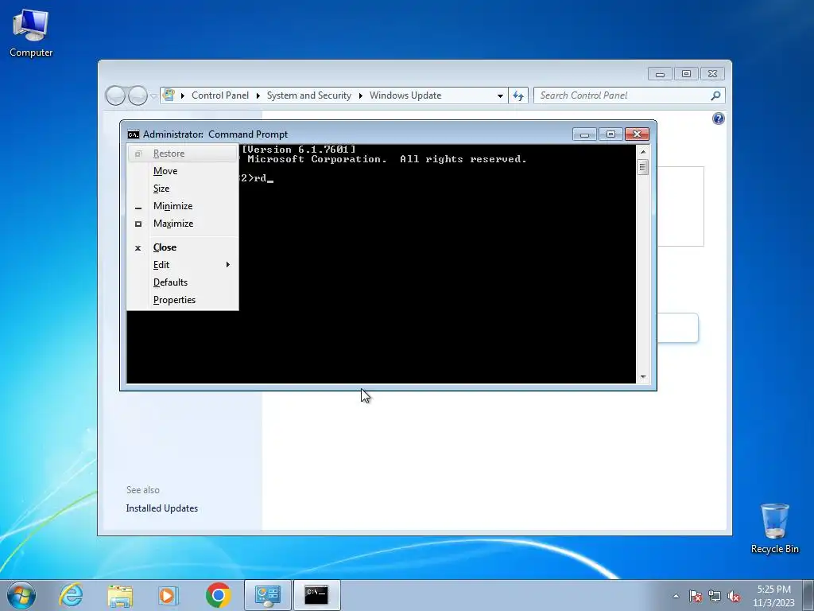Open Windows Explorer from taskbar
This screenshot has width=814, height=611.
click(120, 595)
